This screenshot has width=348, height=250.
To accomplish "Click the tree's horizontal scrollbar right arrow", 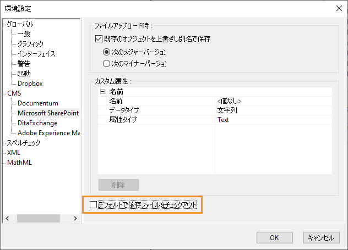I will coord(75,219).
